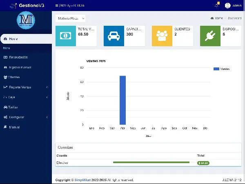Click the green Efectivo progress bar
The image size is (245, 184).
[151, 162]
